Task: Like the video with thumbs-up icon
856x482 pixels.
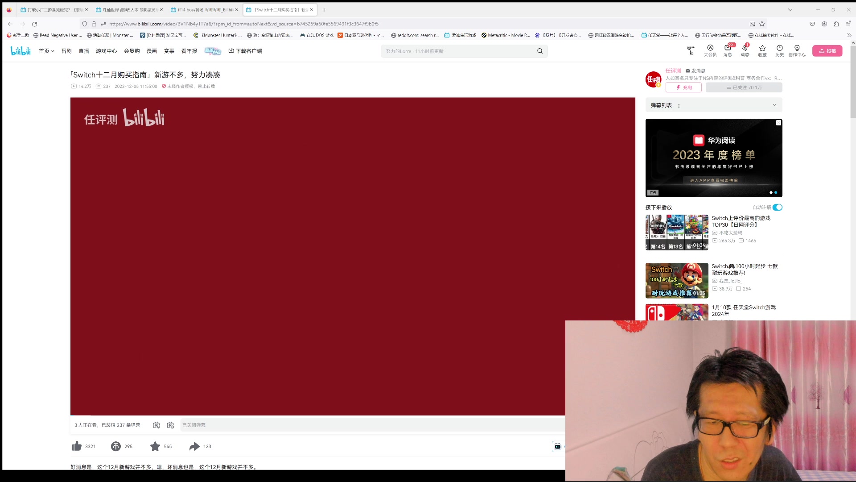Action: click(77, 446)
